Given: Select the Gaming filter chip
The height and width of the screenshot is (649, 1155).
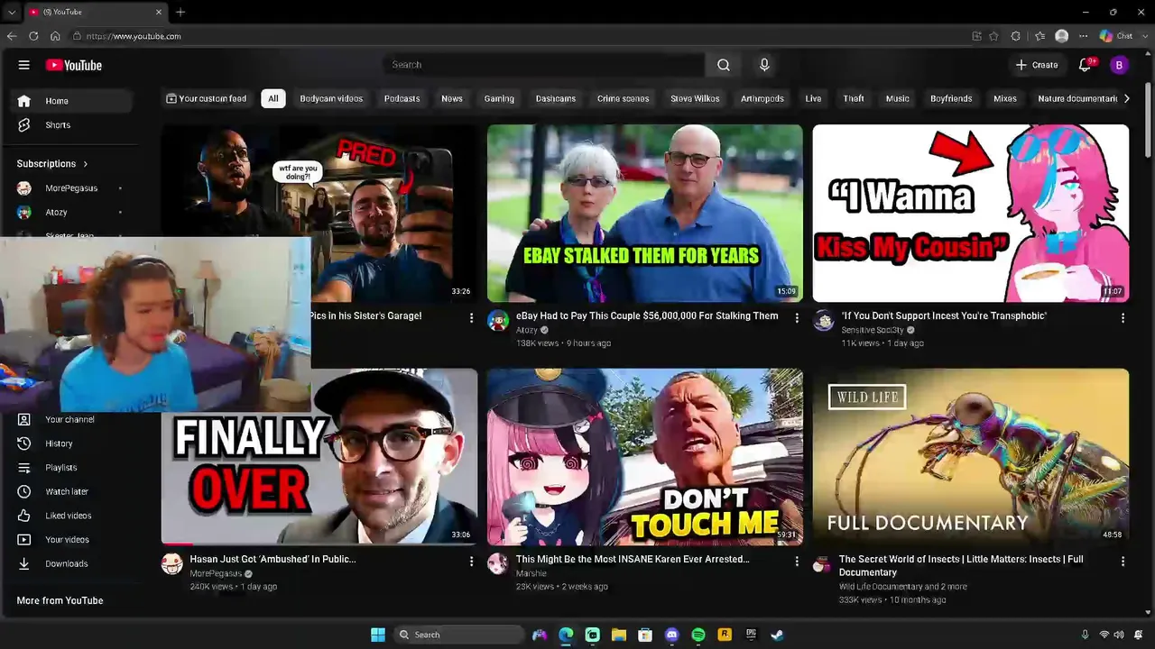Looking at the screenshot, I should click(499, 98).
